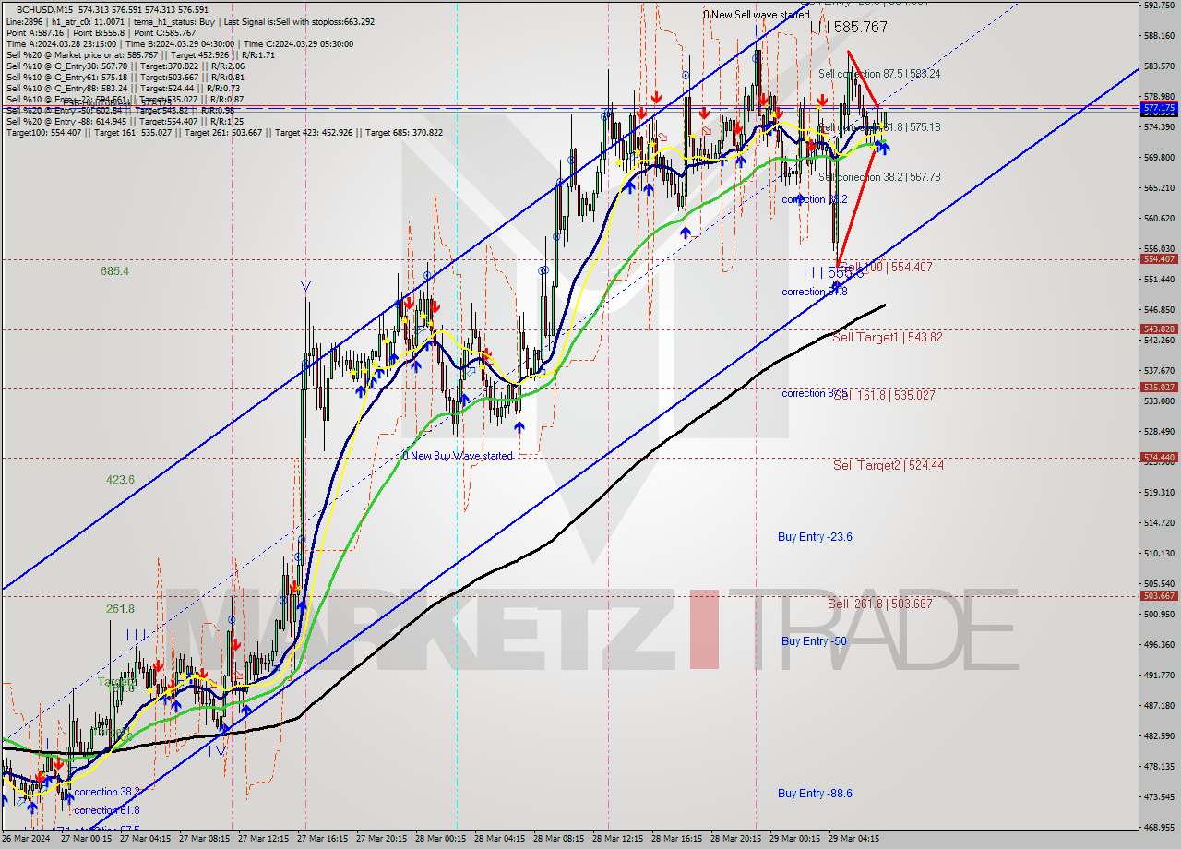The width and height of the screenshot is (1181, 849).
Task: Click the 514.720 price axis value
Action: tap(1159, 522)
